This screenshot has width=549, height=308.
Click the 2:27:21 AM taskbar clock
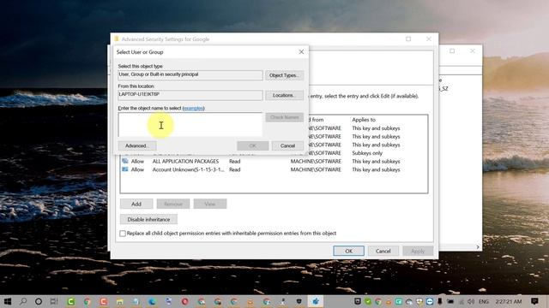(x=509, y=301)
